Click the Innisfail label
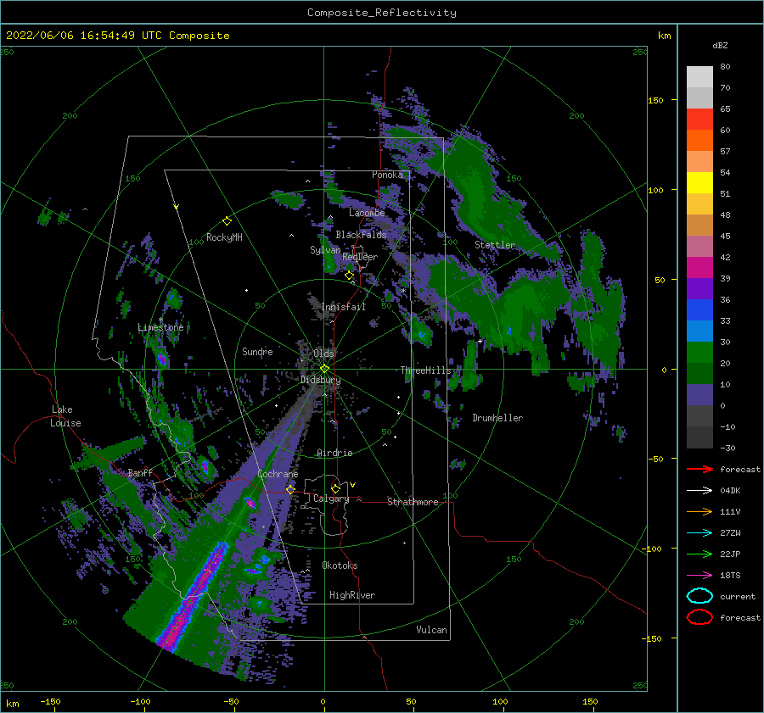Viewport: 764px width, 713px height. coord(343,307)
